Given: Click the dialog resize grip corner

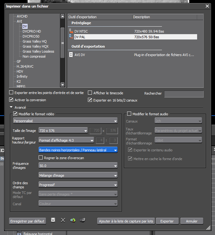Looking at the screenshot, I should click(x=208, y=228).
